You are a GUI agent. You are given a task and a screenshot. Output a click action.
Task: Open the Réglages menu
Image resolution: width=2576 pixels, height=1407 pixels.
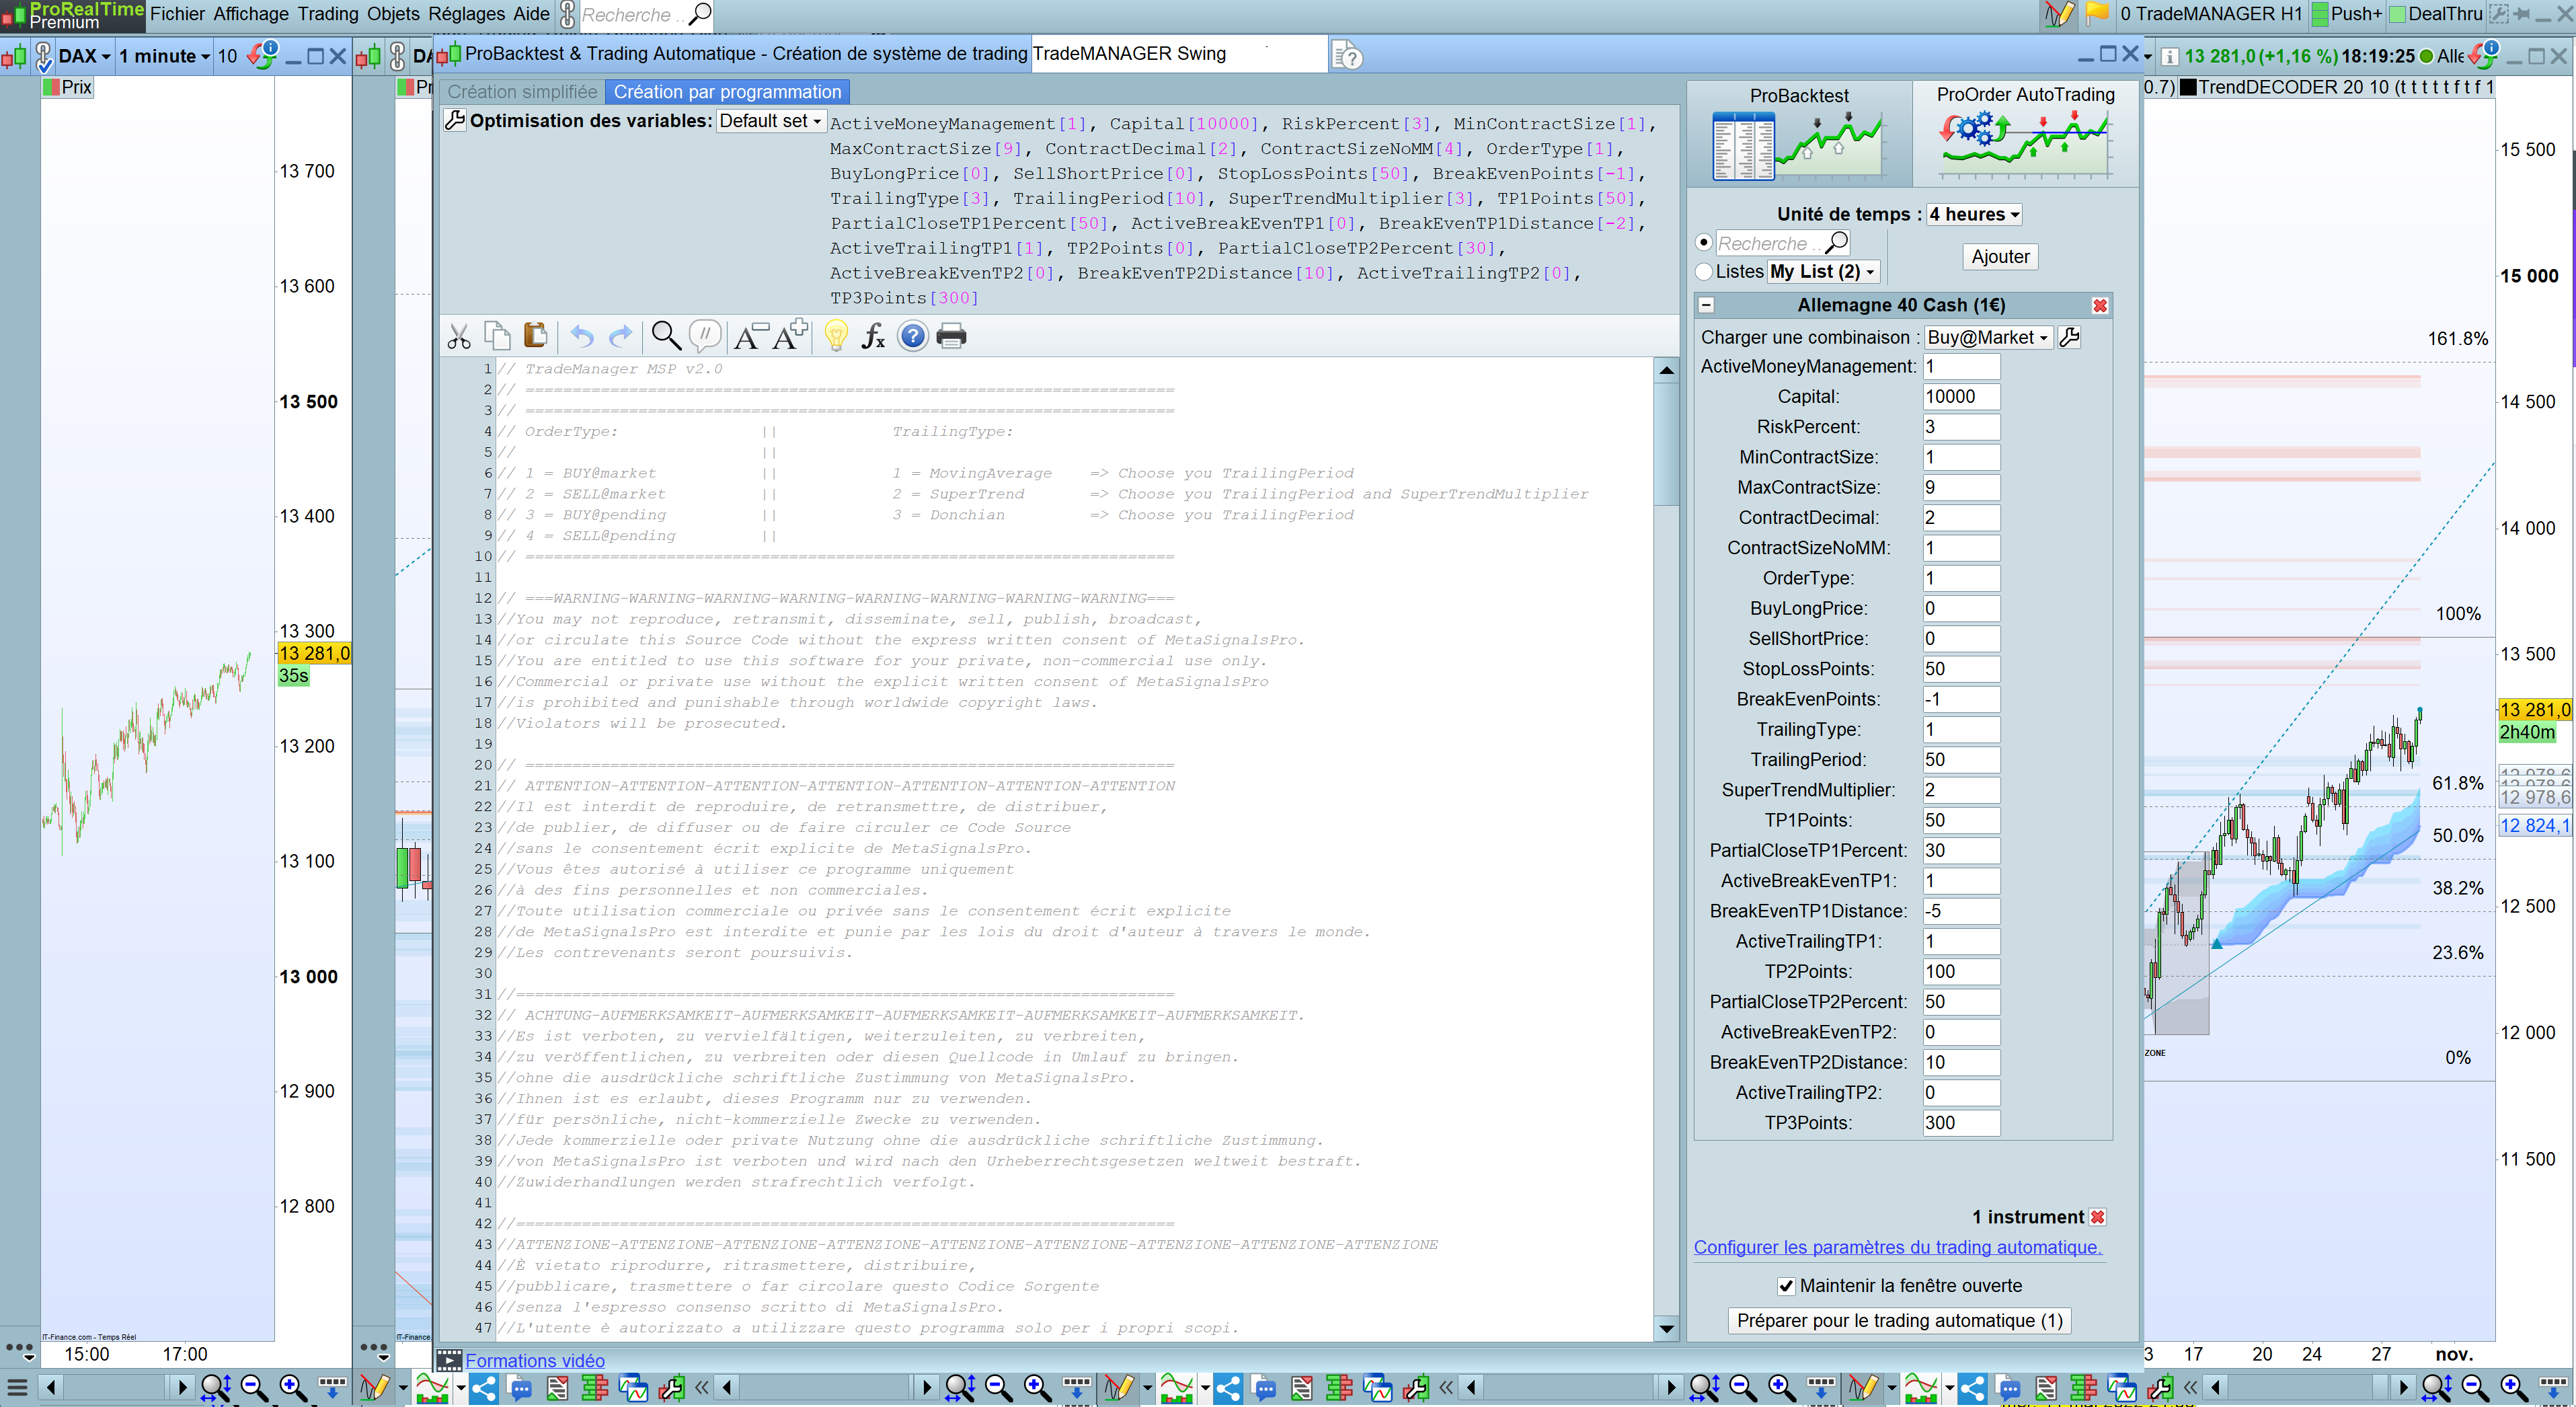[x=467, y=14]
